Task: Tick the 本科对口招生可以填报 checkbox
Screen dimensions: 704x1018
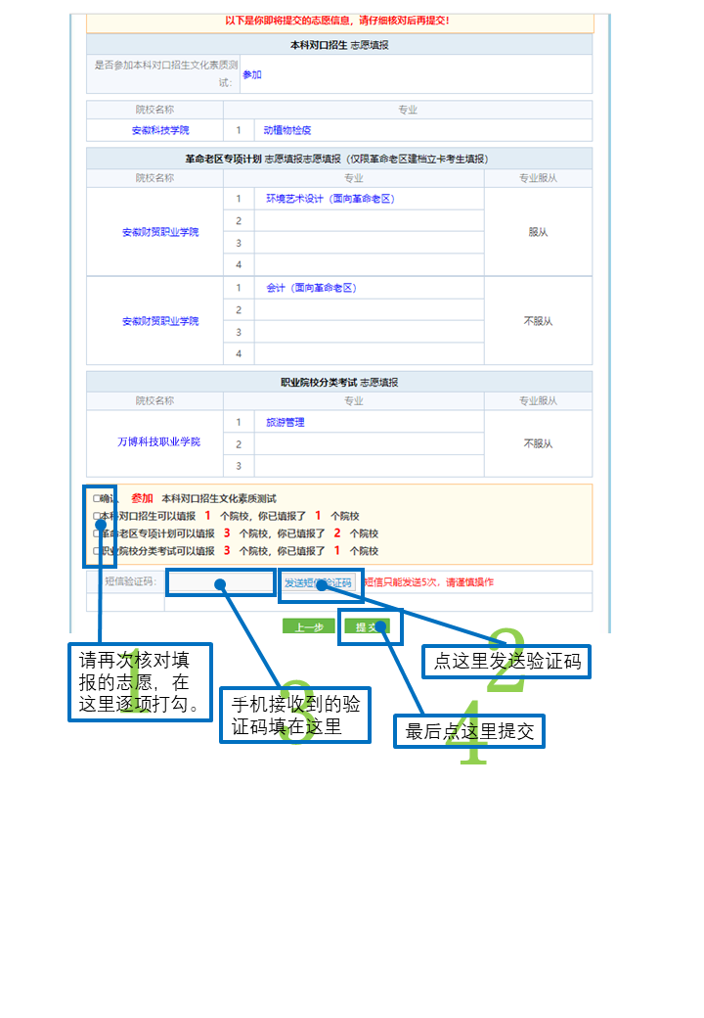Action: point(96,516)
